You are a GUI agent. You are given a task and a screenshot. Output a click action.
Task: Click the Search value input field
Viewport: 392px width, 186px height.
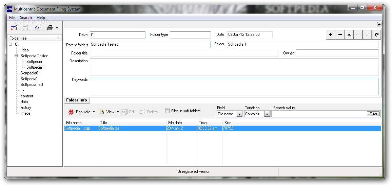pyautogui.click(x=319, y=114)
